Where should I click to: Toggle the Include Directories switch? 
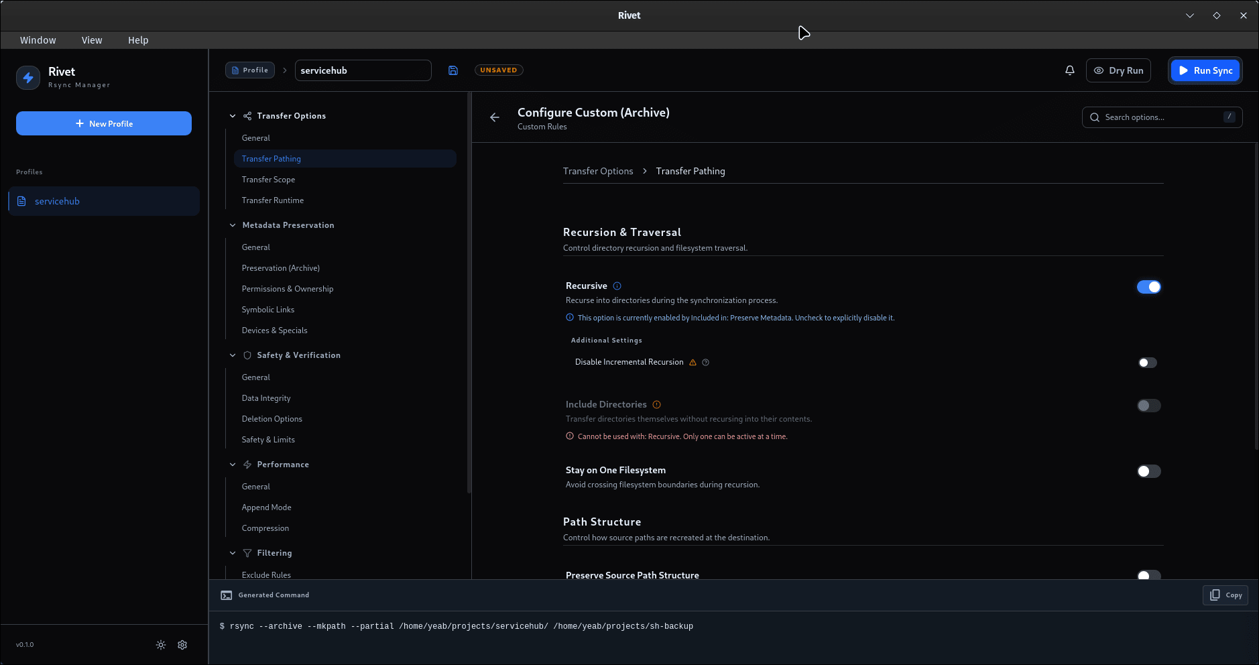pos(1149,406)
